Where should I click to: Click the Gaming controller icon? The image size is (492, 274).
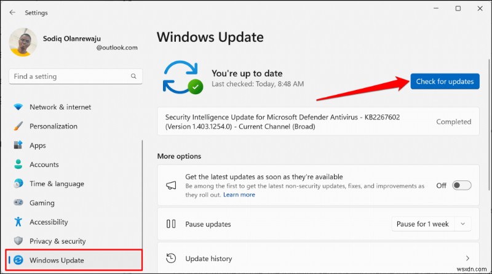pos(18,203)
